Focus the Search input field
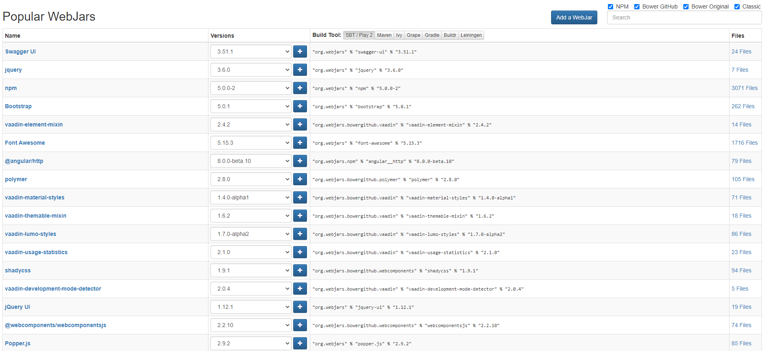 click(x=684, y=17)
